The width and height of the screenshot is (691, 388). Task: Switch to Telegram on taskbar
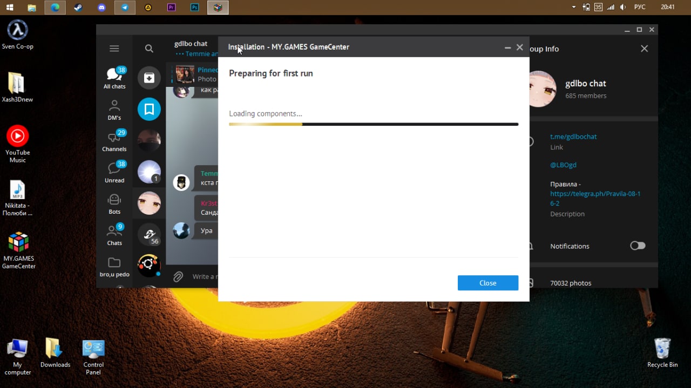[x=125, y=8]
